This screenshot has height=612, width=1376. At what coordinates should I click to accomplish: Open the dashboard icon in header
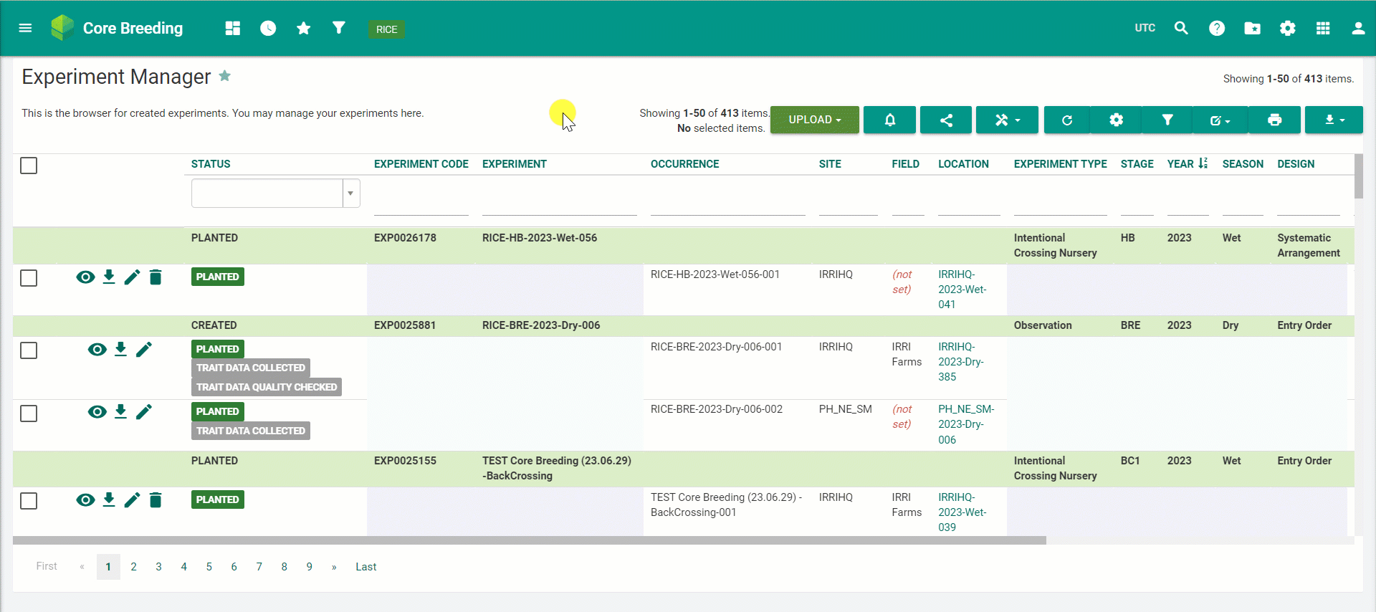[232, 29]
